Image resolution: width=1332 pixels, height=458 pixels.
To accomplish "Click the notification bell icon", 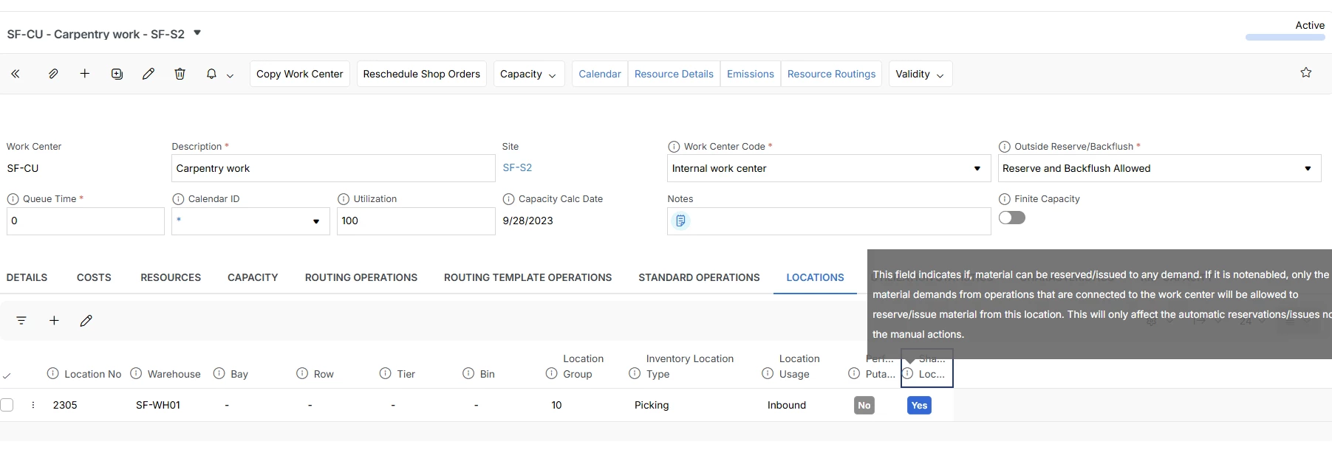I will coord(211,74).
